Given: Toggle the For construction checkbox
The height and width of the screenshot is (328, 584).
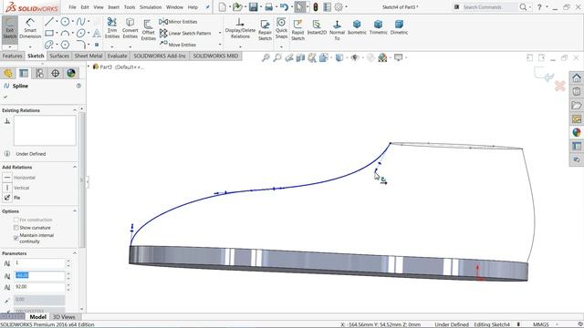Looking at the screenshot, I should (x=16, y=220).
